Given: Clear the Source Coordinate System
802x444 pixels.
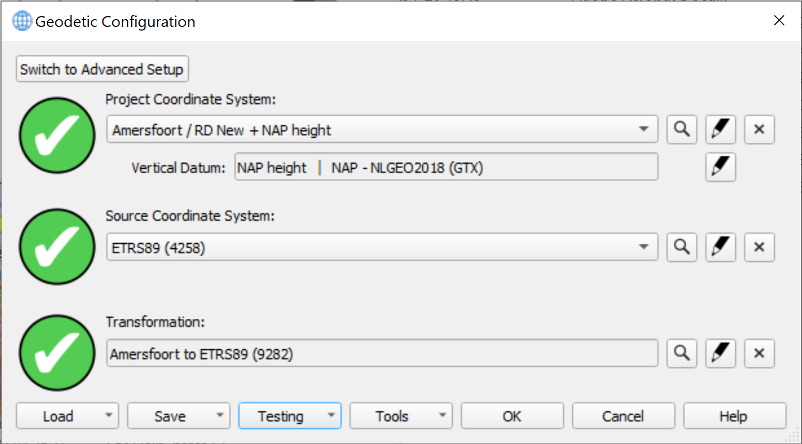Looking at the screenshot, I should click(x=759, y=247).
